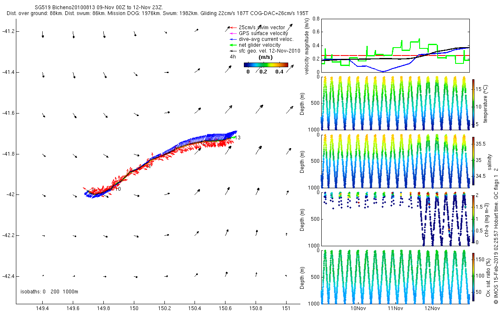
Task: Click the '0.6' tick on velocity magnitude axis
Action: pos(316,32)
